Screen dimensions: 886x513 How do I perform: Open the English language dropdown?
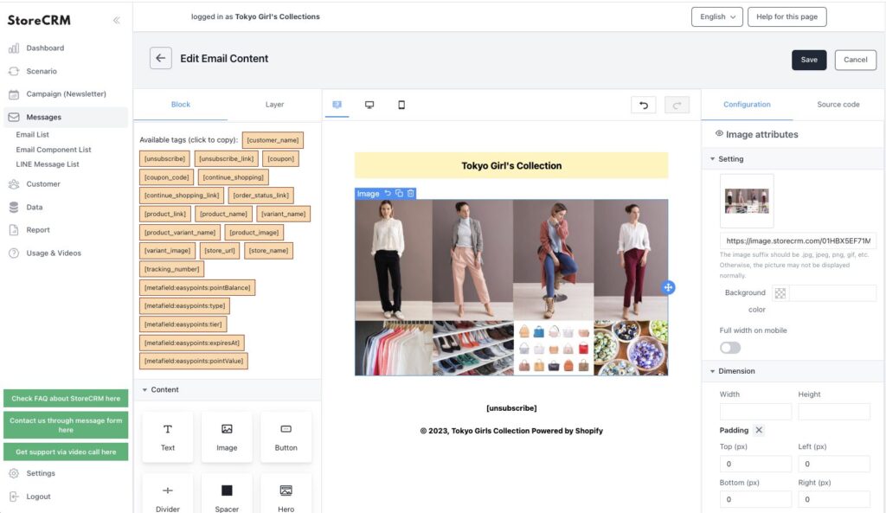[x=717, y=17]
